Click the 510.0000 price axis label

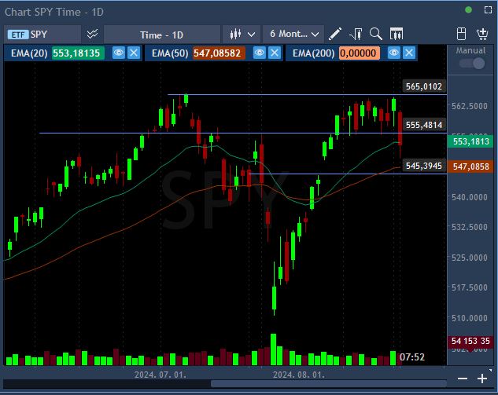[470, 318]
